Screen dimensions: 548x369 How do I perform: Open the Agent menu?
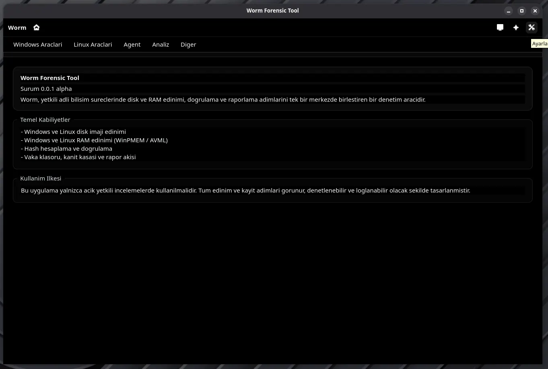click(132, 45)
